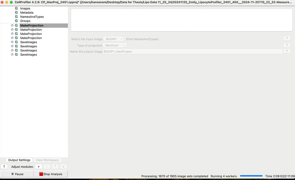Image resolution: width=295 pixels, height=180 pixels.
Task: Click the blue analysis progress bar
Action: pyautogui.click(x=251, y=176)
